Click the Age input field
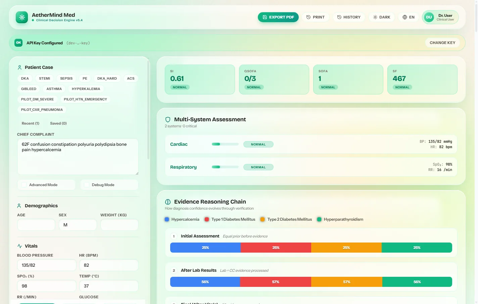This screenshot has width=478, height=304. (36, 225)
